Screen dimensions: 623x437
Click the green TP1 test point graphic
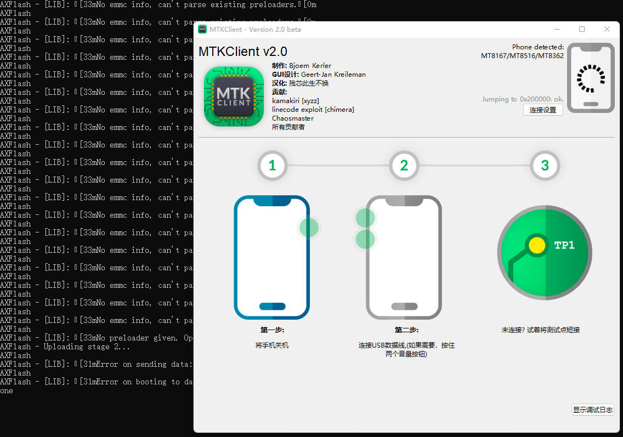[545, 253]
